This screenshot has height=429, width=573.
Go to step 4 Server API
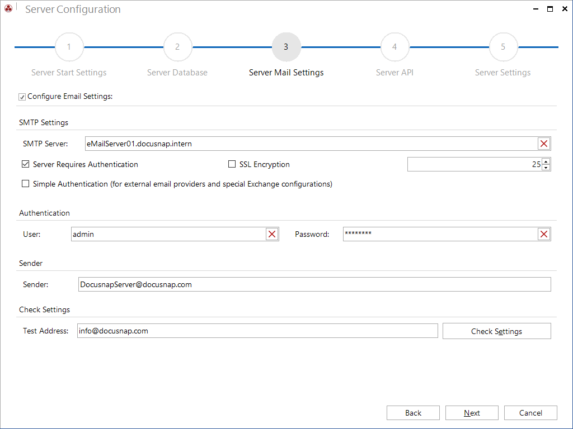[x=394, y=47]
